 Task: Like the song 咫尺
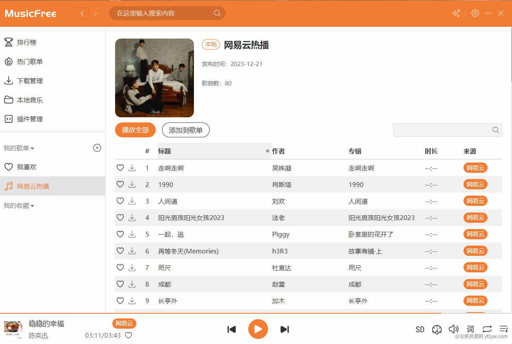point(120,268)
